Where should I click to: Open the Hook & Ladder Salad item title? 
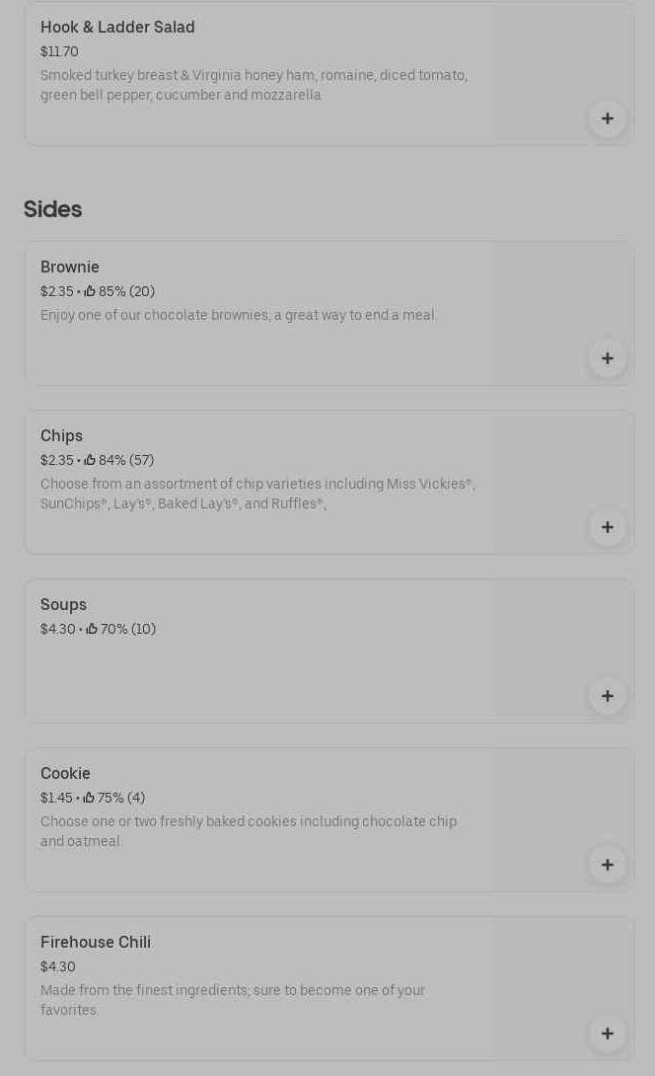pos(117,28)
